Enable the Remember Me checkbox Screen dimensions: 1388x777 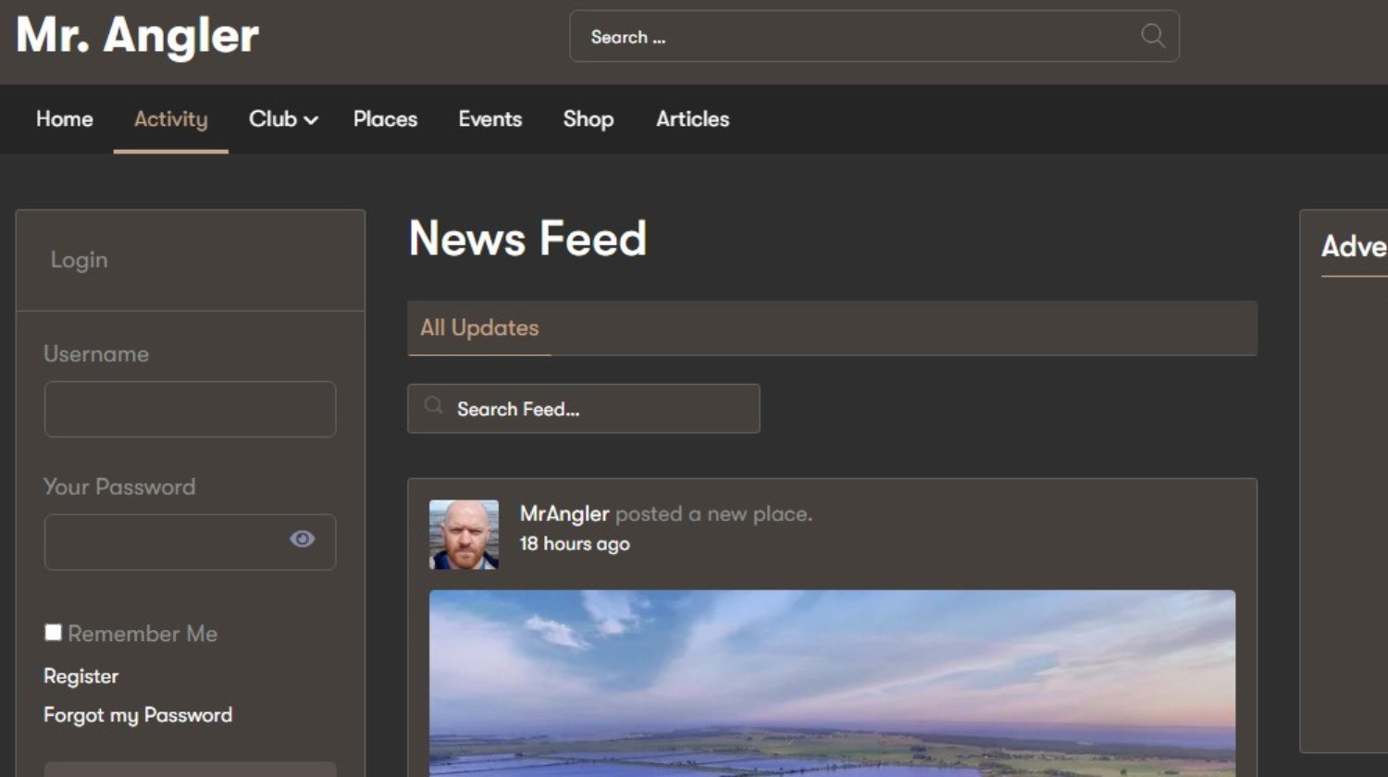(x=53, y=633)
